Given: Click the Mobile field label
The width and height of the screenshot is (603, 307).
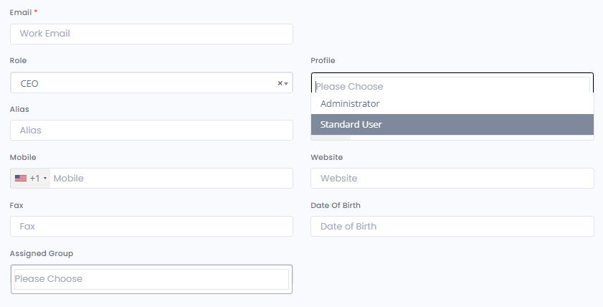Looking at the screenshot, I should 23,157.
